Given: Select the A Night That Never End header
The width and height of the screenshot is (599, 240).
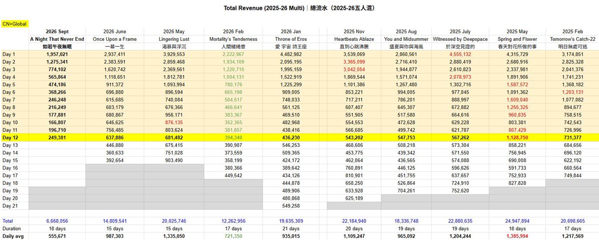Looking at the screenshot, I should 57,39.
